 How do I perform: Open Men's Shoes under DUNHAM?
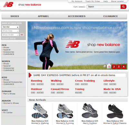pos(9,94)
